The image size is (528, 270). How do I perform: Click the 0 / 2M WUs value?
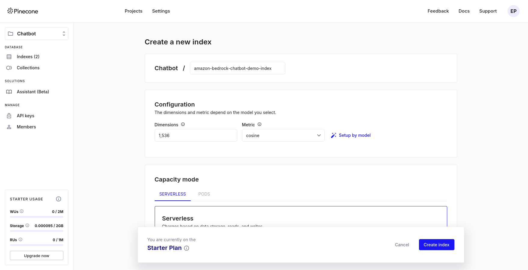click(x=58, y=211)
